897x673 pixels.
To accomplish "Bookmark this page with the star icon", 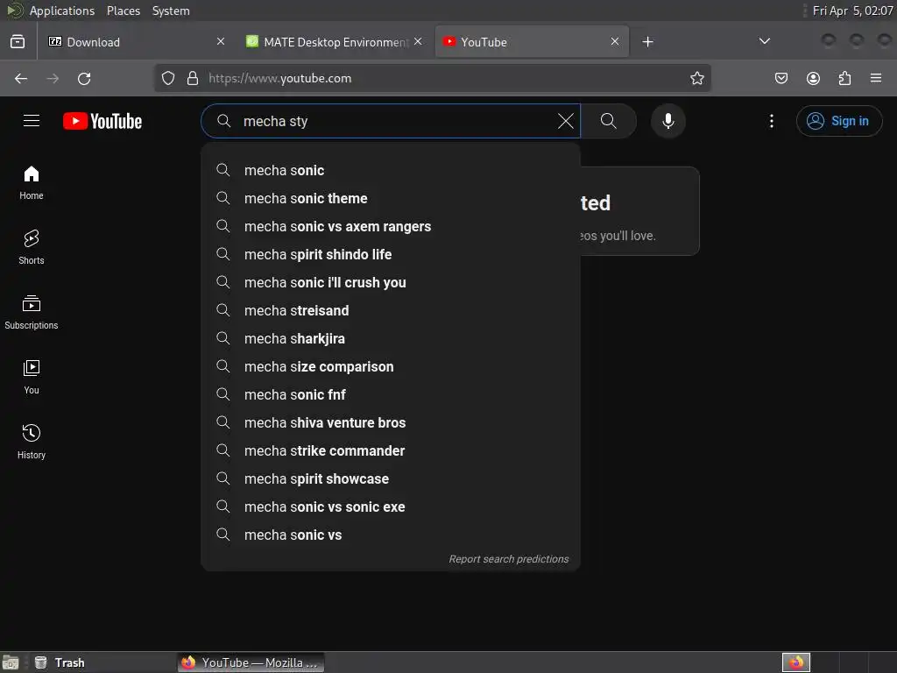I will pos(696,78).
